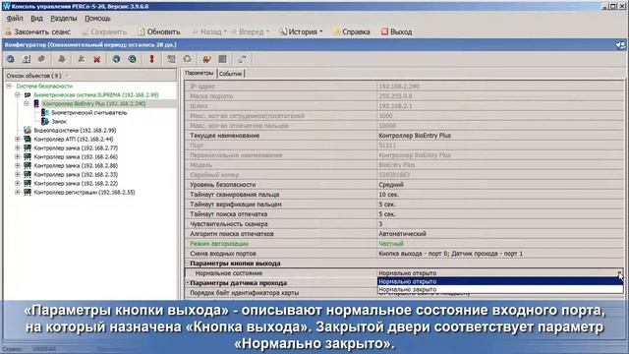This screenshot has width=629, height=354.
Task: Open the Помощь menu
Action: tap(97, 19)
